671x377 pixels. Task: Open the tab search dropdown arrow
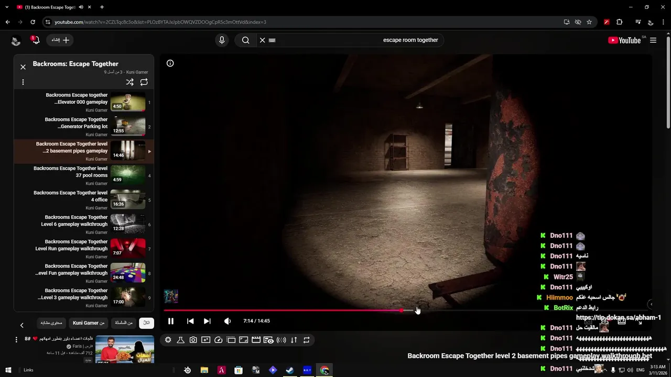(7, 7)
